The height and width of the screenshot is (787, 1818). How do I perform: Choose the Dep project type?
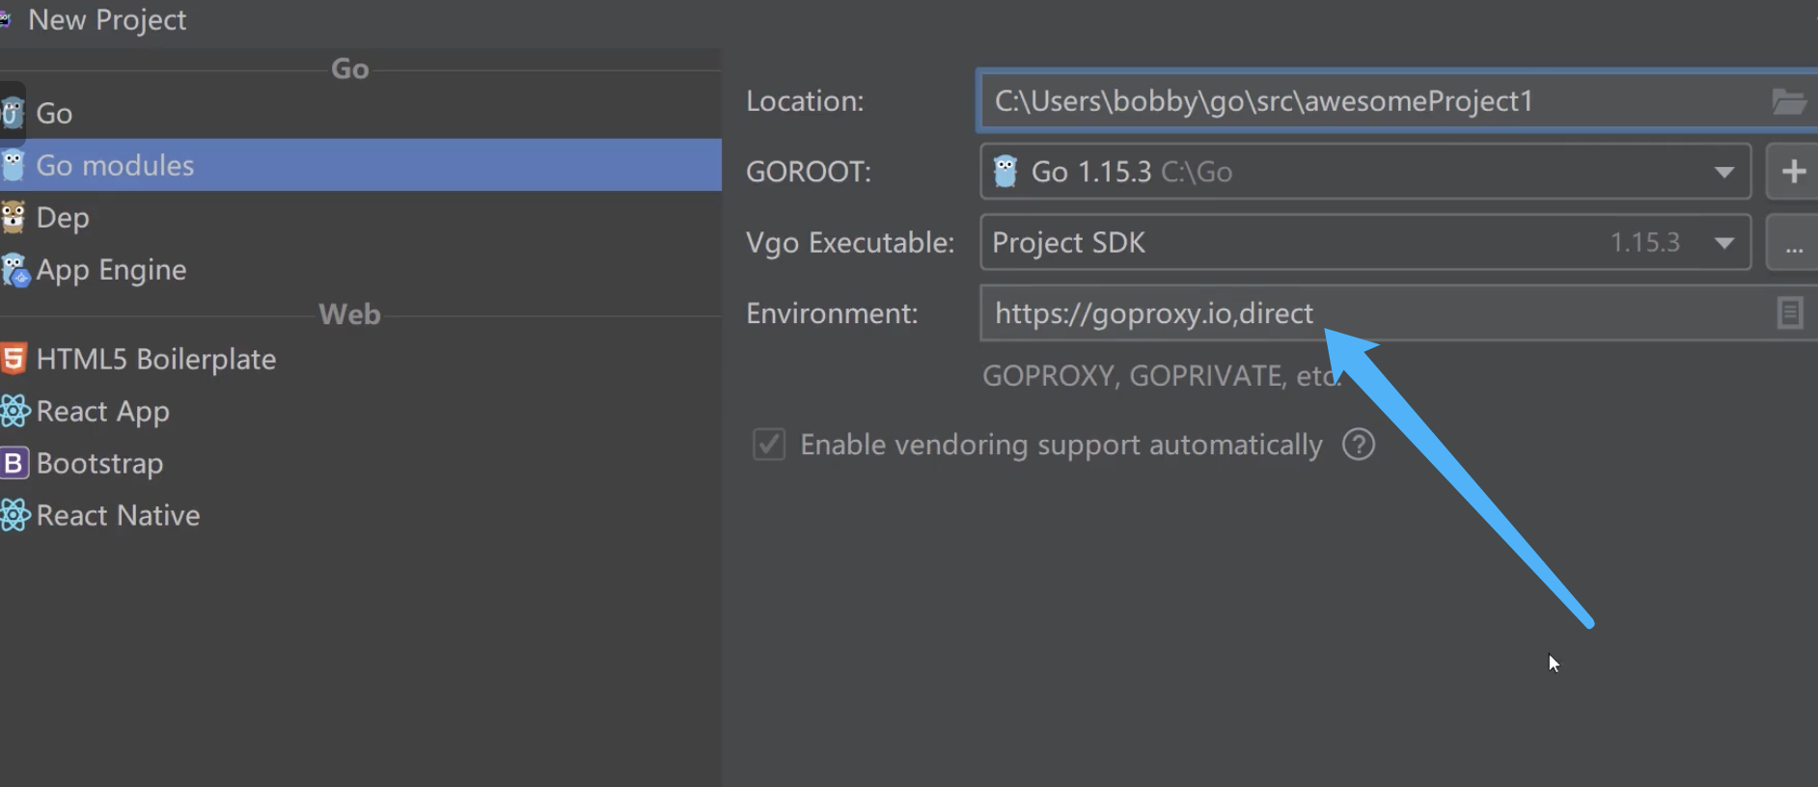tap(361, 217)
